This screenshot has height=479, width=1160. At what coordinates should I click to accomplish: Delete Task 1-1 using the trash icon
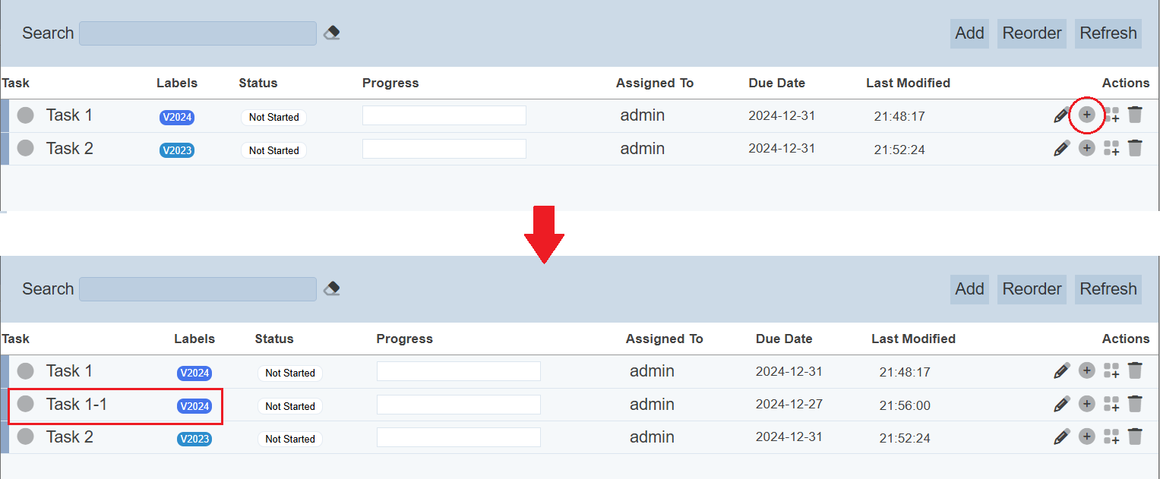click(1135, 404)
